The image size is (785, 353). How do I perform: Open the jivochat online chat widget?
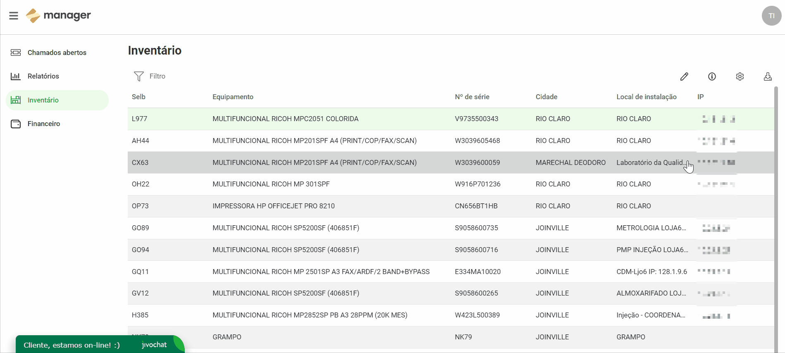coord(100,345)
